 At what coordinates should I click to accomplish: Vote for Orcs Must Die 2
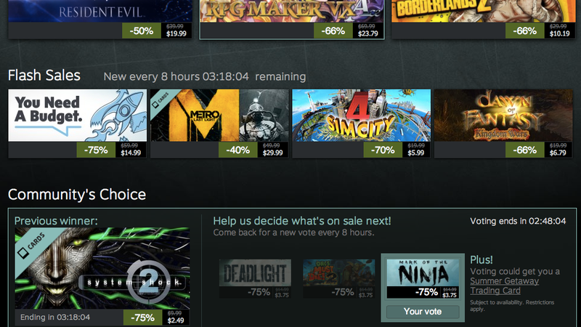click(338, 278)
